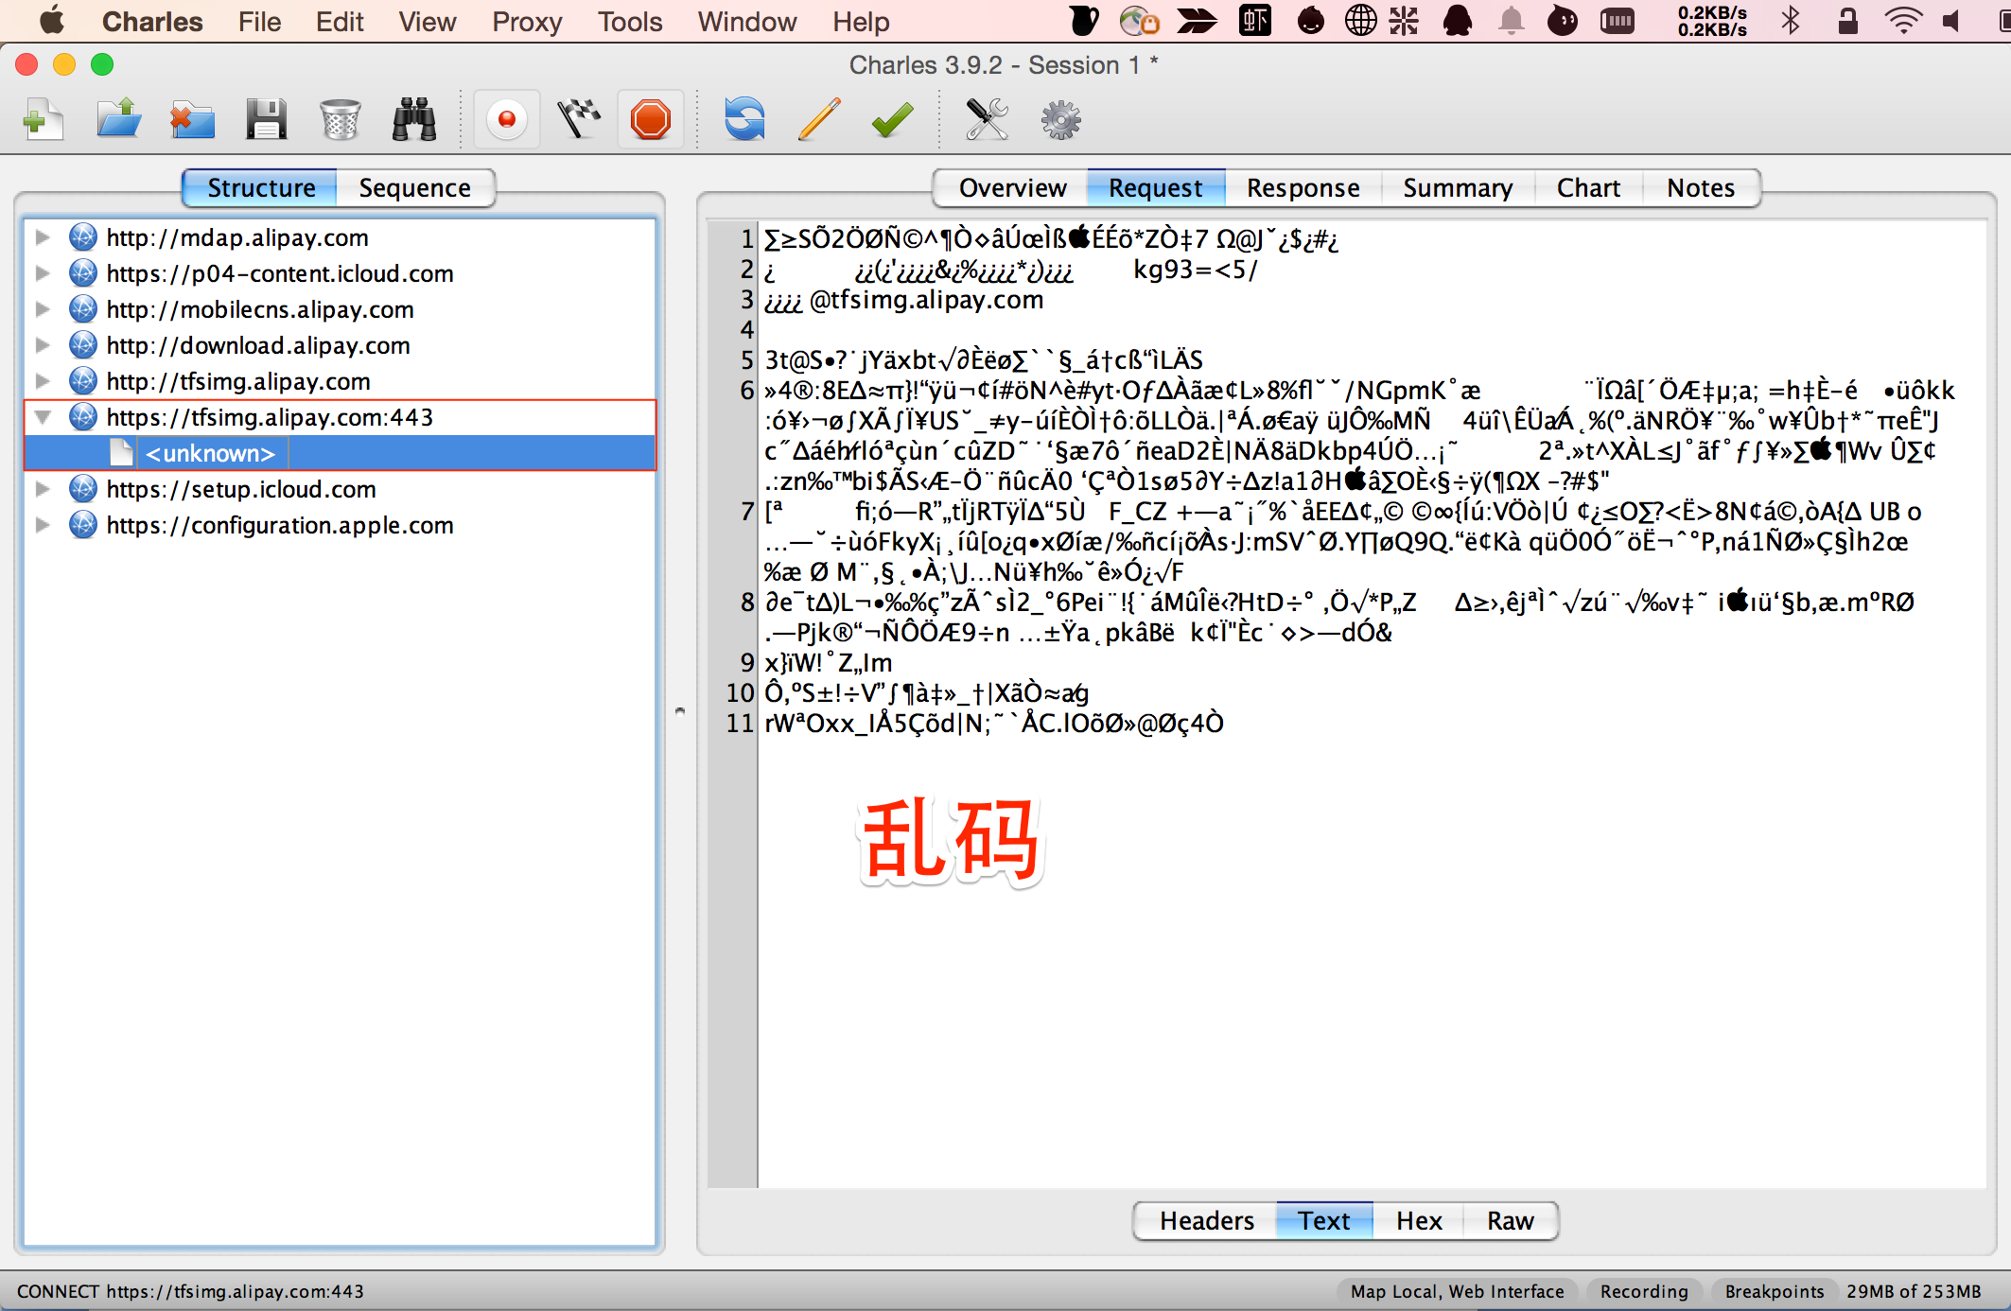This screenshot has width=2011, height=1311.
Task: Click the Wi-Fi icon in menu bar
Action: (x=1902, y=21)
